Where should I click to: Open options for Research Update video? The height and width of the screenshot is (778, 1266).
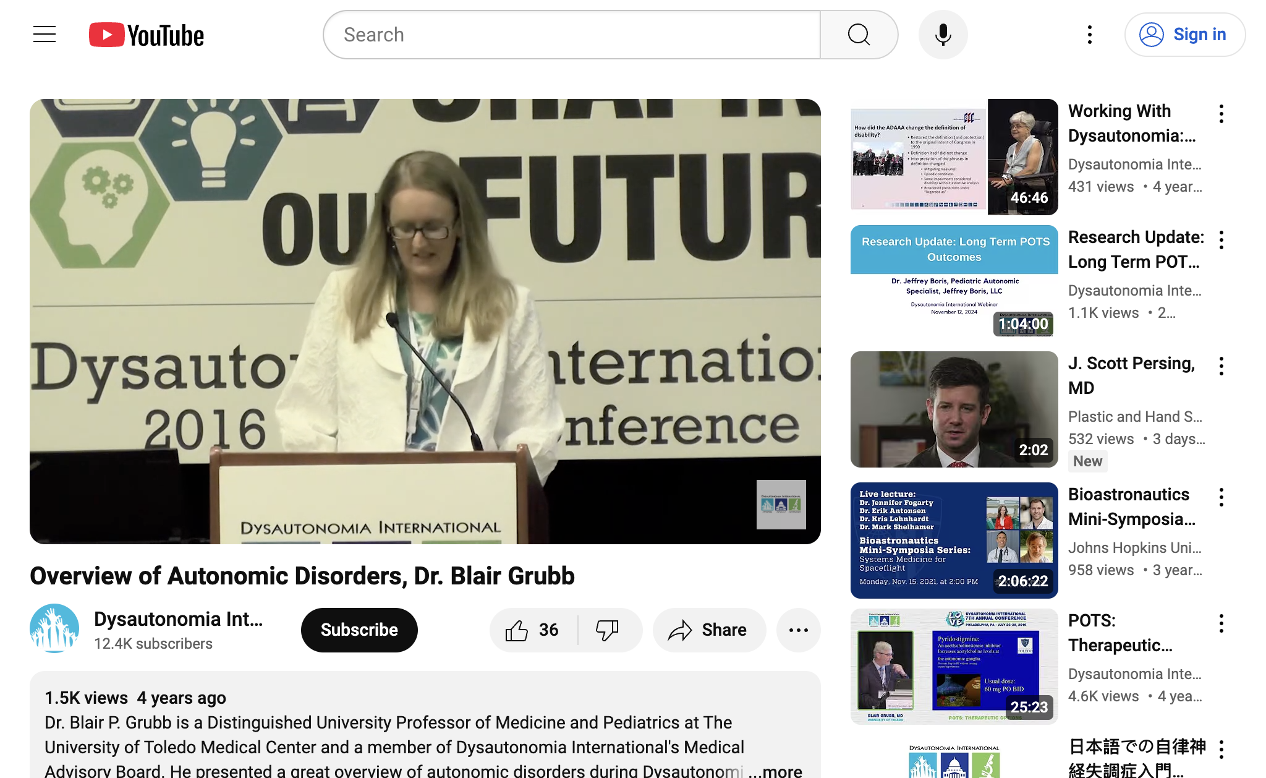point(1221,240)
